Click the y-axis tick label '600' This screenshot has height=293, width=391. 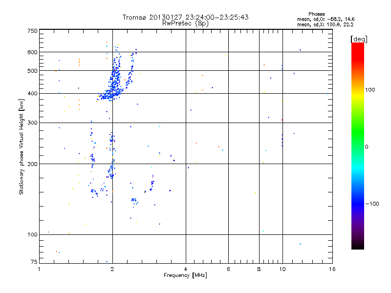pos(32,52)
